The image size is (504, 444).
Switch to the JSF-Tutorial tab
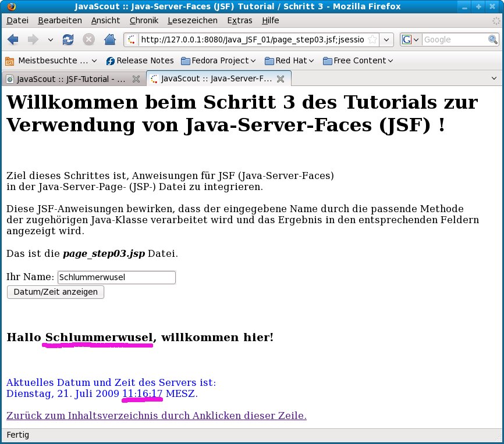point(70,78)
